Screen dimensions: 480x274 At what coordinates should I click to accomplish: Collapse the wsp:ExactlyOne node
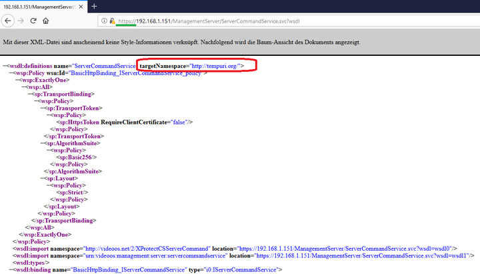(18, 80)
